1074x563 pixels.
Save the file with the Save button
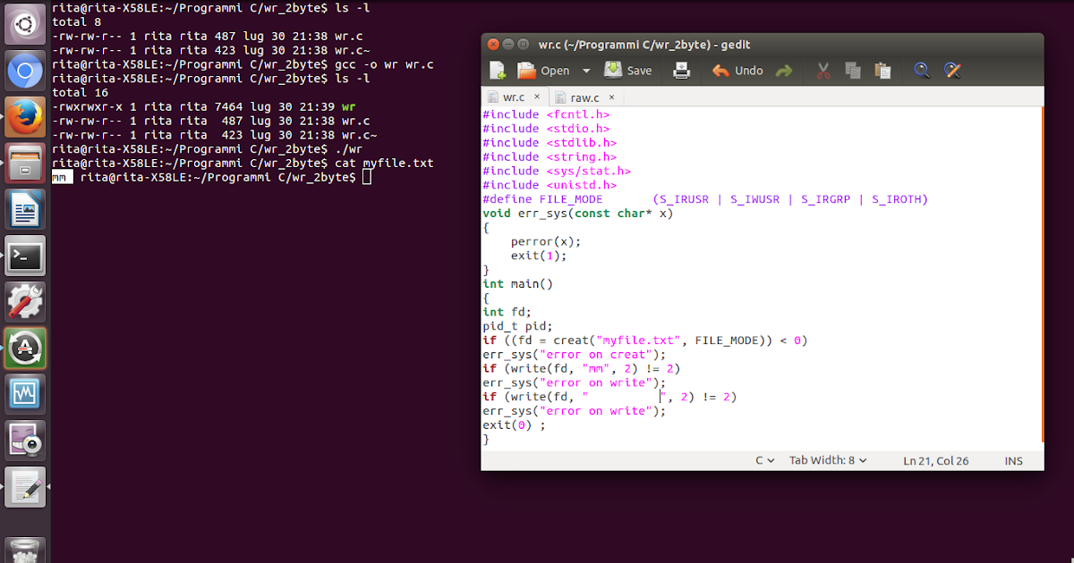pos(627,69)
